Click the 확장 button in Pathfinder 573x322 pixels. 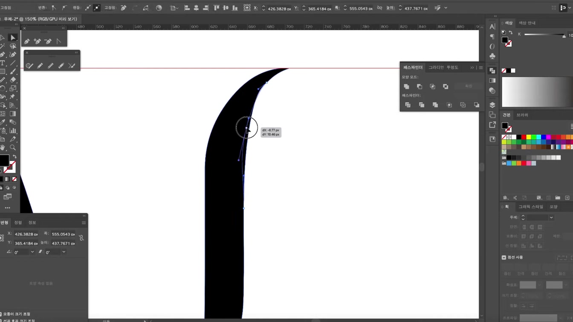(469, 86)
